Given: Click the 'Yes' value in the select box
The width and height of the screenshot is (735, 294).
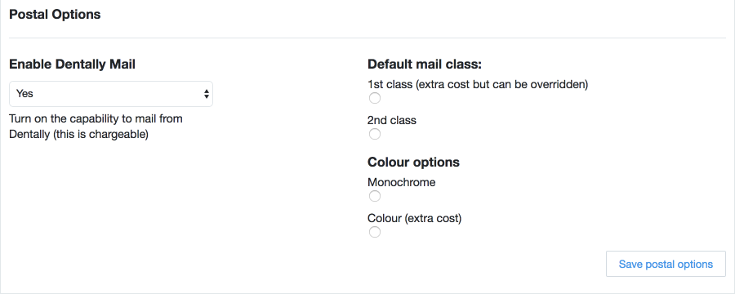Looking at the screenshot, I should click(24, 94).
